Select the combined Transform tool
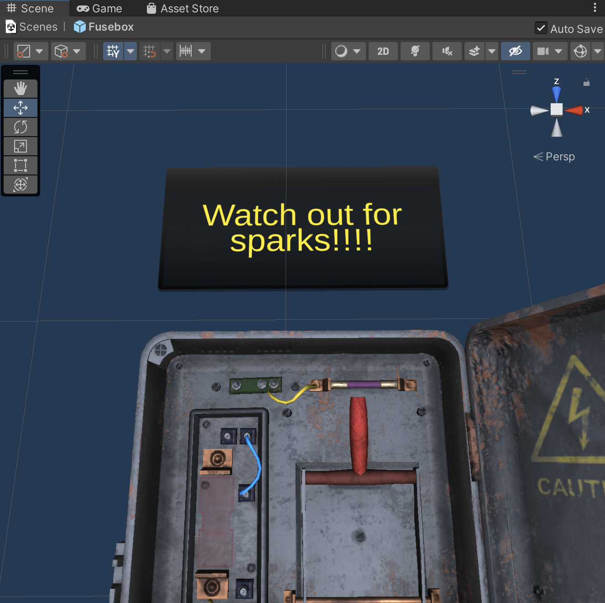The image size is (605, 603). pos(21,185)
